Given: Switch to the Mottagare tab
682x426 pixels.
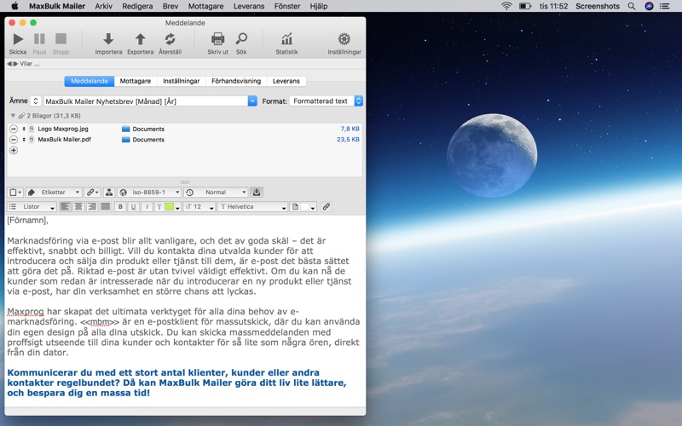Looking at the screenshot, I should [136, 81].
